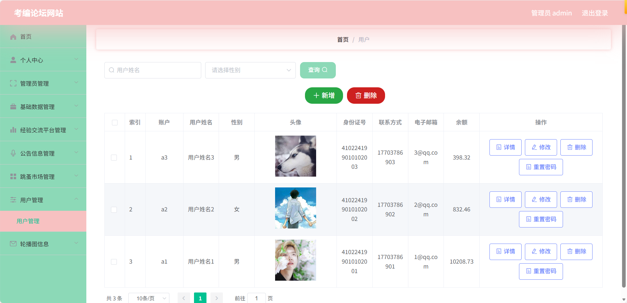Expand 个人中心 using its chevron

tap(76, 59)
